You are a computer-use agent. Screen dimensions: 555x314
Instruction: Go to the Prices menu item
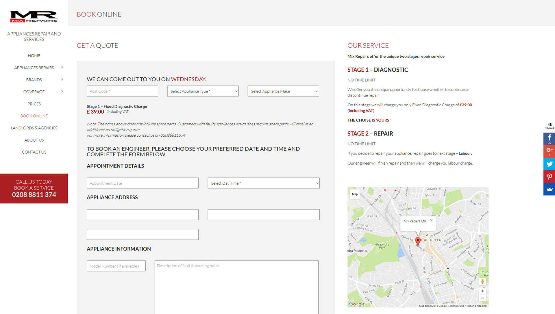34,104
